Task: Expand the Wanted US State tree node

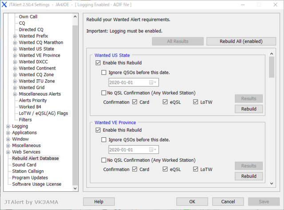Action: pyautogui.click(x=15, y=49)
